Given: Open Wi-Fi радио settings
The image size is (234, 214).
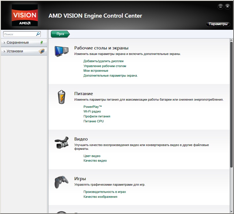Looking at the screenshot, I should pos(92,111).
